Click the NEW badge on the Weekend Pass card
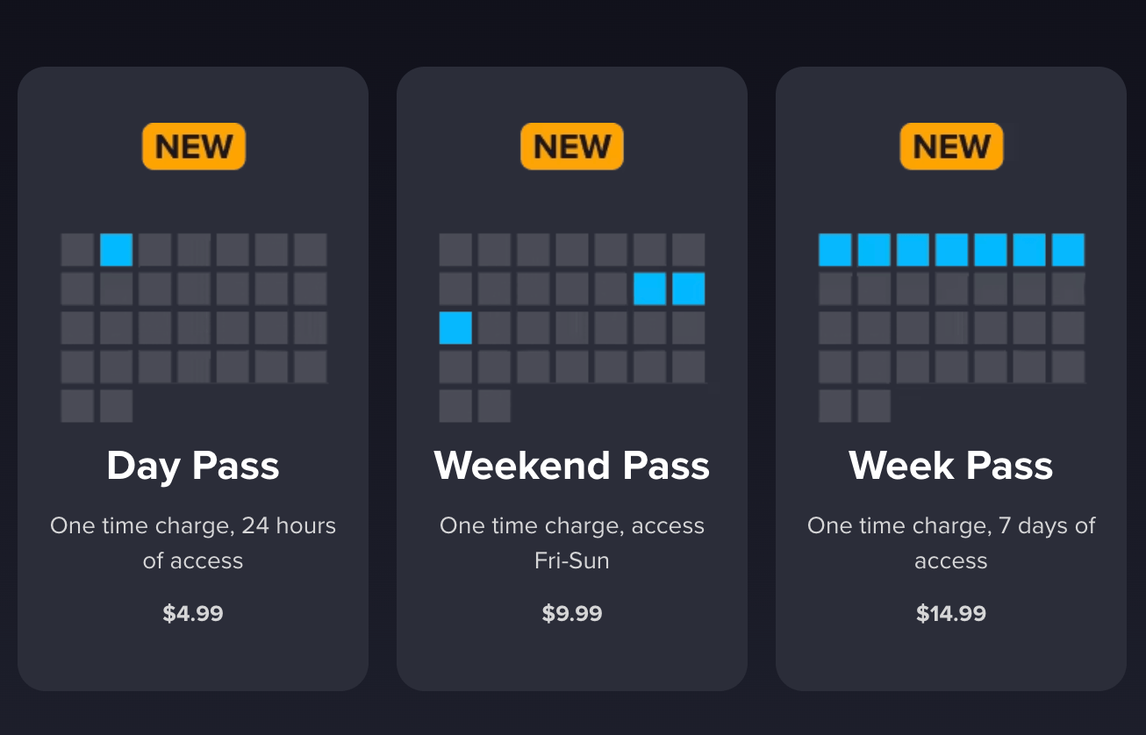1146x735 pixels. (572, 146)
